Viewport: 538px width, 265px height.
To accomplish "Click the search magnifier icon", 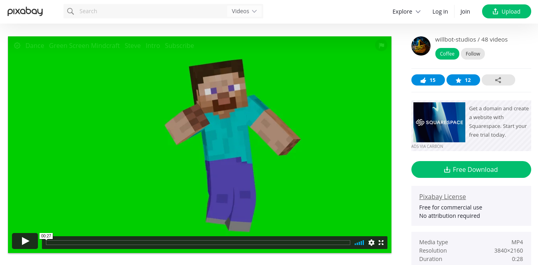I will coord(71,11).
